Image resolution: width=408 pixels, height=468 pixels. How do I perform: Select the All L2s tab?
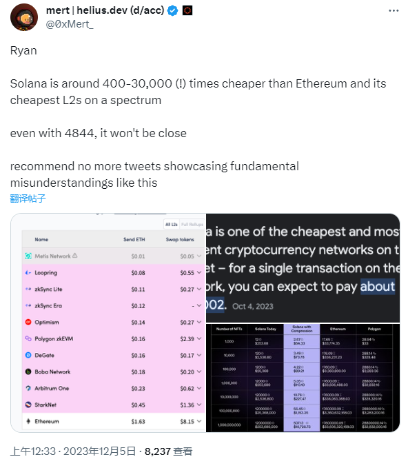click(x=172, y=224)
